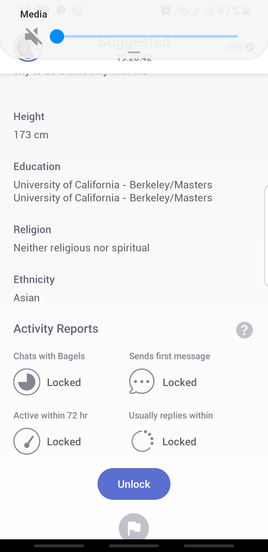Tap the Usually replies within spinner icon

pos(143,441)
